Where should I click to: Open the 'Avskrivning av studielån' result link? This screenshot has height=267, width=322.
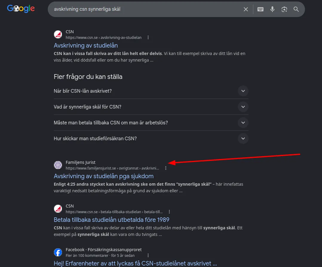(86, 45)
